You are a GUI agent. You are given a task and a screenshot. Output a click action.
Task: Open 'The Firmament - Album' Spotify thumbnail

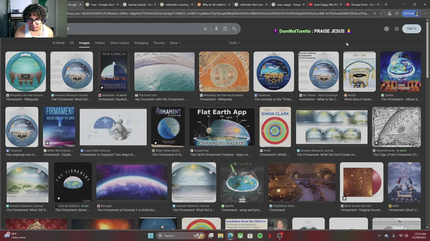400,72
